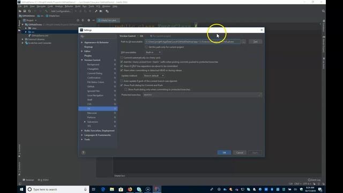Open Refactor menu in IntelliJ
The width and height of the screenshot is (343, 193).
coord(69,6)
